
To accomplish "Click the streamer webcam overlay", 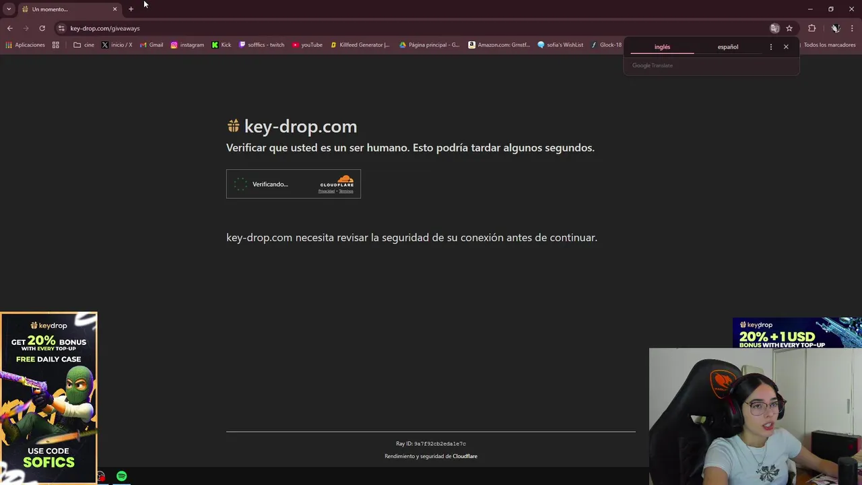I will click(x=756, y=416).
